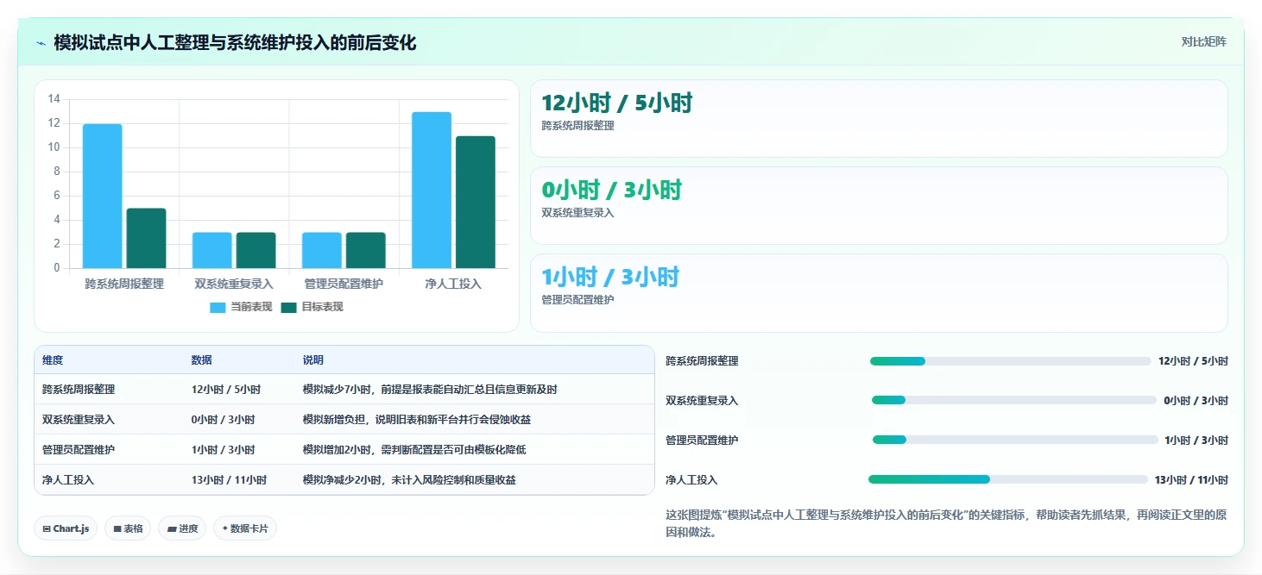Select the dark green 净人工投入 bar at 11
The image size is (1262, 575).
tap(475, 202)
